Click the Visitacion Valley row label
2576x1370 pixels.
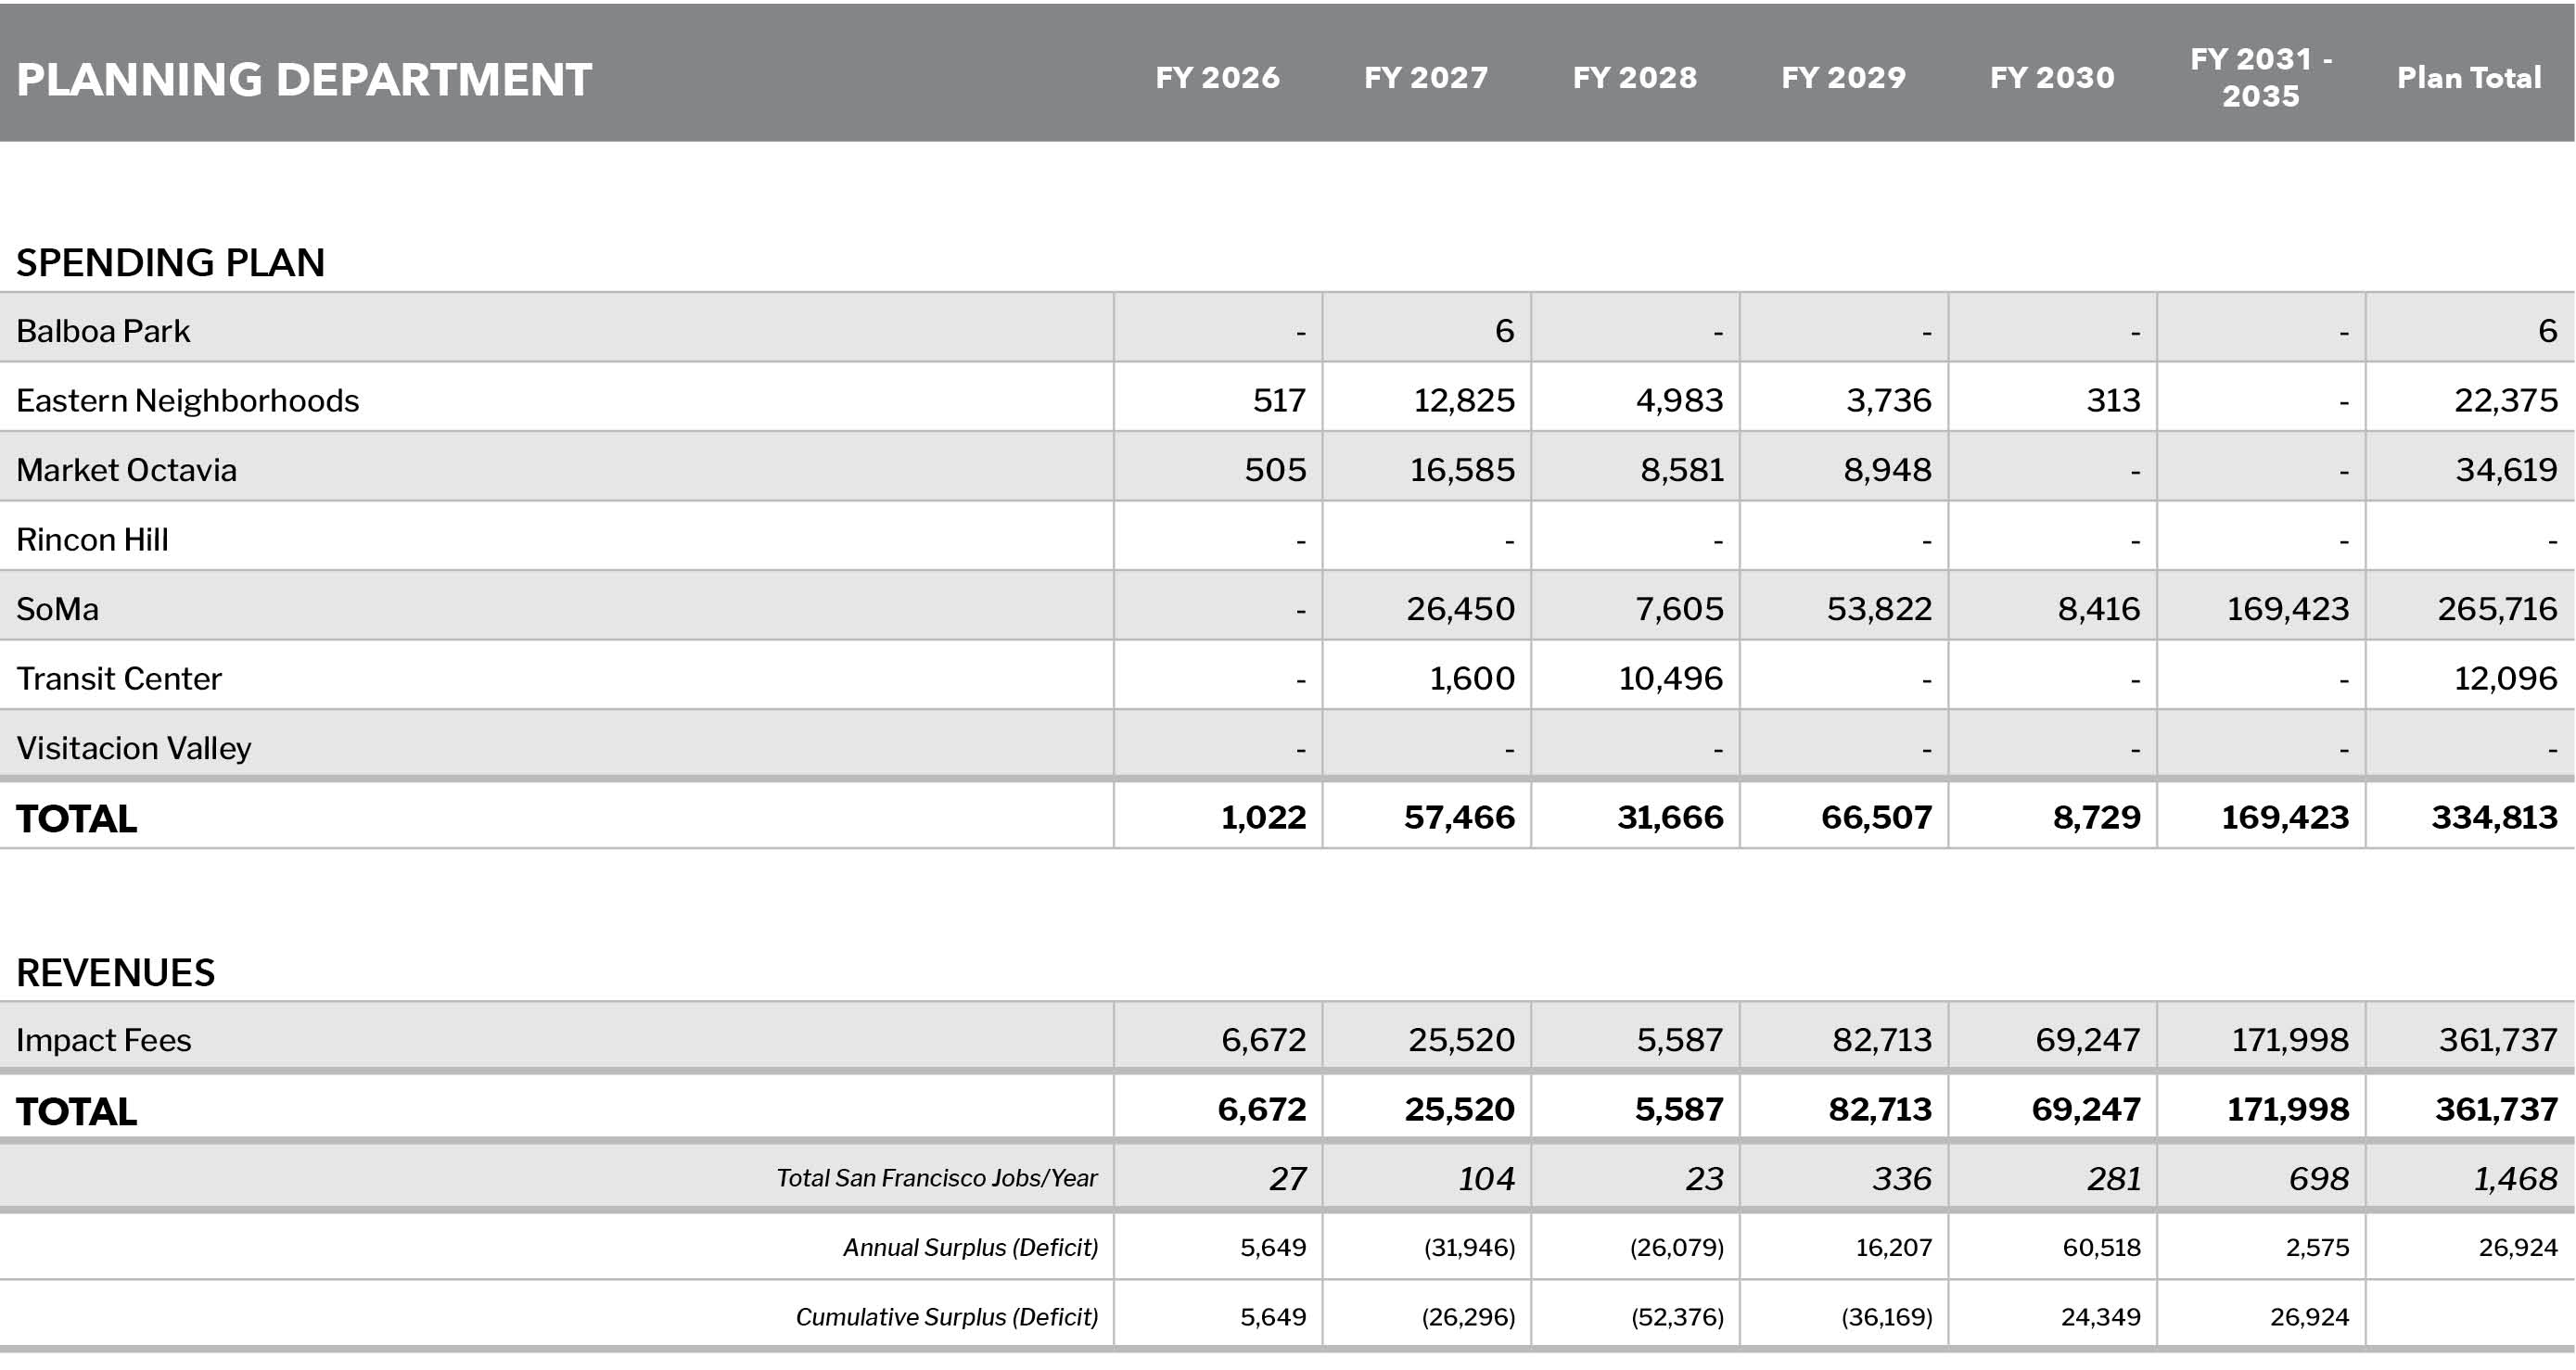click(x=133, y=748)
